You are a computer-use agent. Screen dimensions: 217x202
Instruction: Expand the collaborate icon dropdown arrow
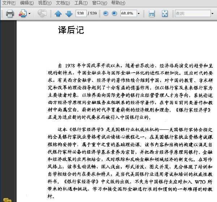coord(30,13)
